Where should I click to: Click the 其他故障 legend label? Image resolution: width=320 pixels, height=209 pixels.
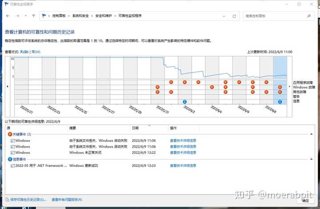(300, 92)
